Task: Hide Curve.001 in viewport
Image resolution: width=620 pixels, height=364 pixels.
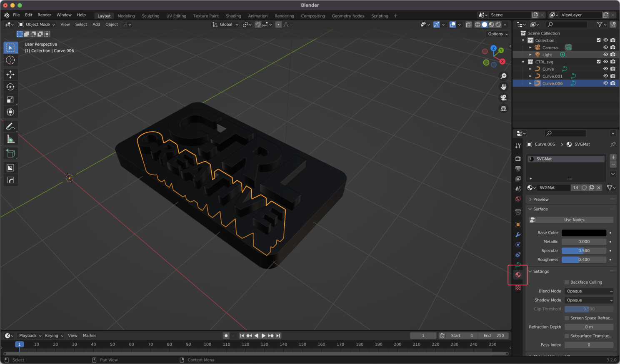Action: (x=605, y=76)
